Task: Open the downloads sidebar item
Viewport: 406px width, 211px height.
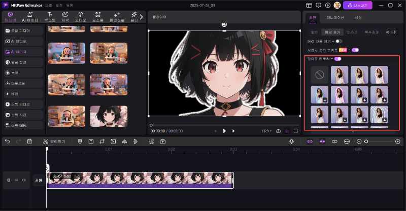Action: pos(23,83)
